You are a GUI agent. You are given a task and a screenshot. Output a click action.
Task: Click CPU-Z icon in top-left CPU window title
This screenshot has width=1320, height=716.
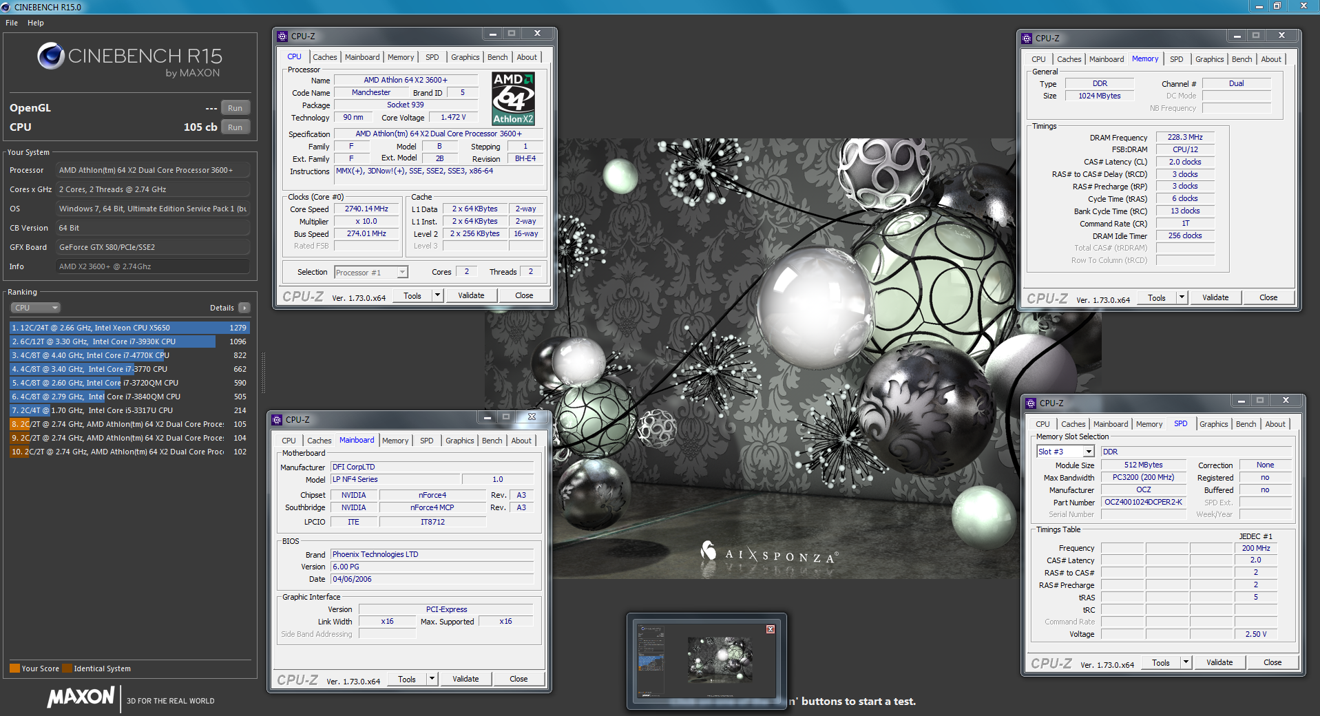pos(282,36)
